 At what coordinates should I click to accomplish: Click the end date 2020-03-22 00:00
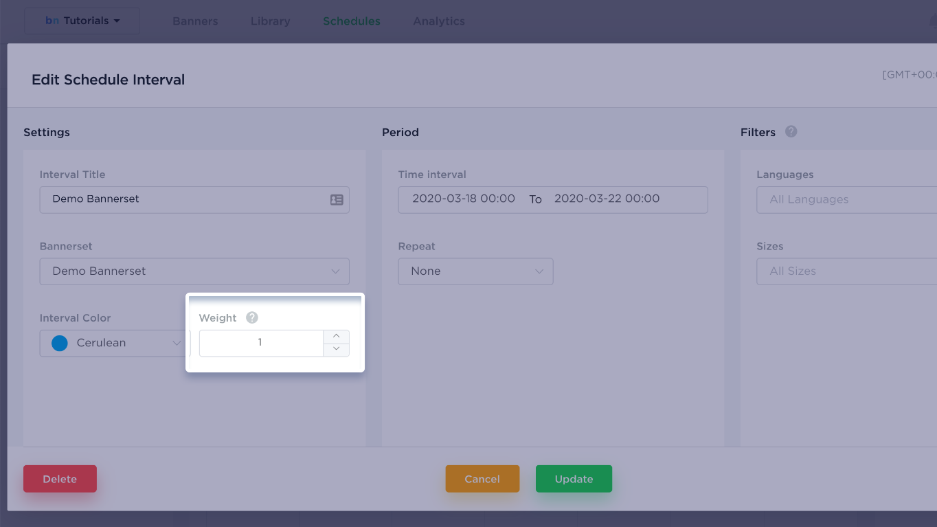coord(607,199)
